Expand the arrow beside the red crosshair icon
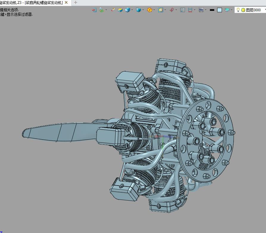This screenshot has height=233, width=266. point(176,10)
